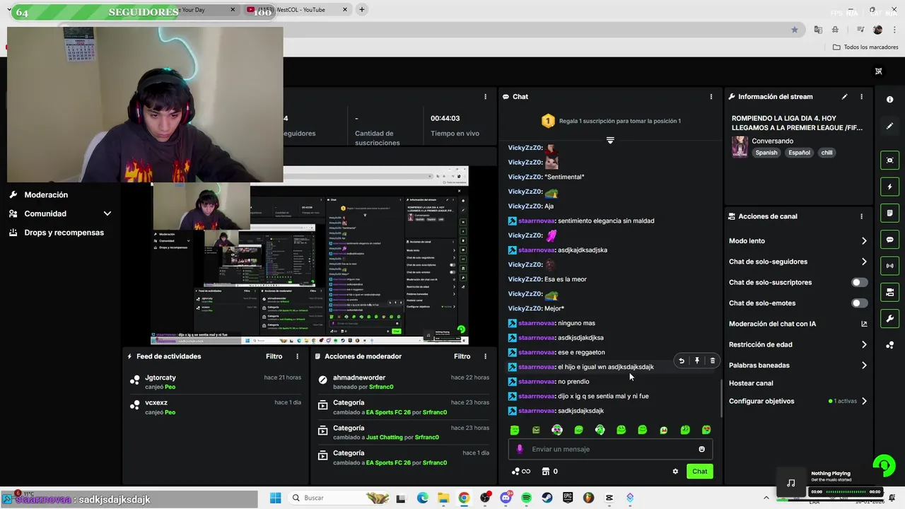Image resolution: width=905 pixels, height=509 pixels.
Task: Edit stream info with the pencil icon
Action: click(x=844, y=97)
